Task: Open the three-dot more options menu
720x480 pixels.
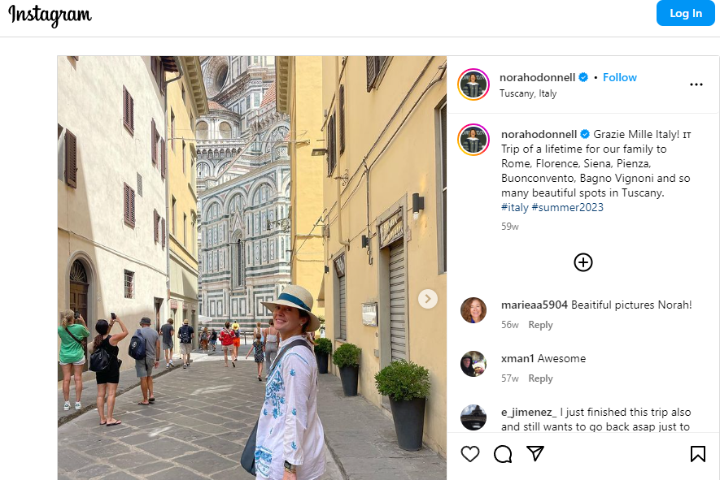Action: pyautogui.click(x=696, y=84)
